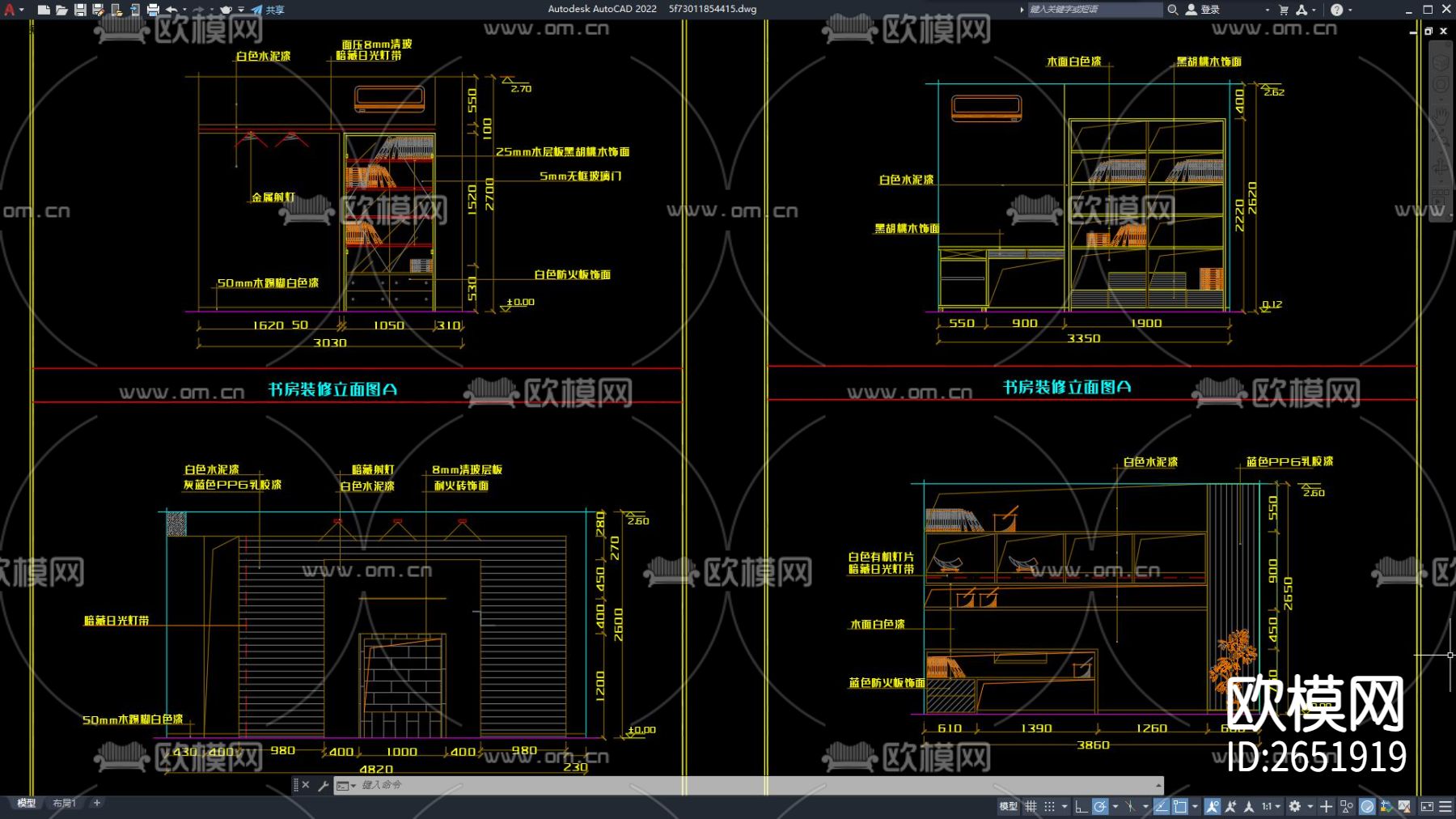Open the Autodesk App Store cart icon
The image size is (1456, 819).
click(x=1284, y=10)
